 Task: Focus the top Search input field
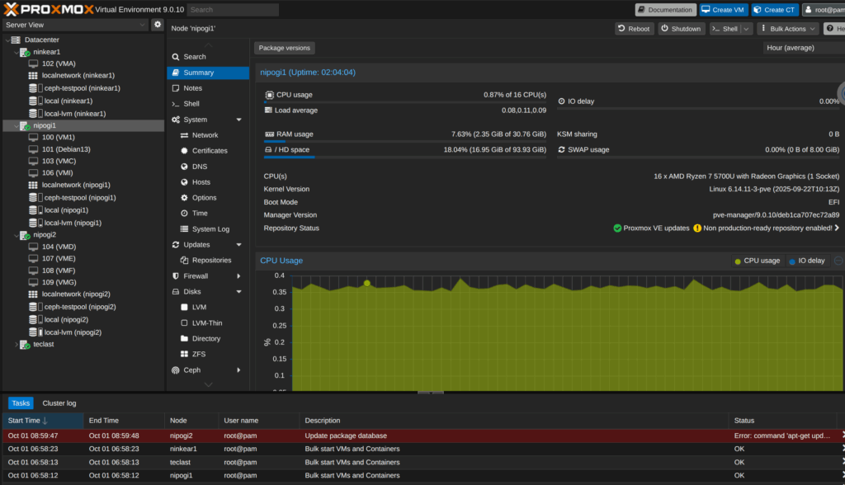point(232,10)
